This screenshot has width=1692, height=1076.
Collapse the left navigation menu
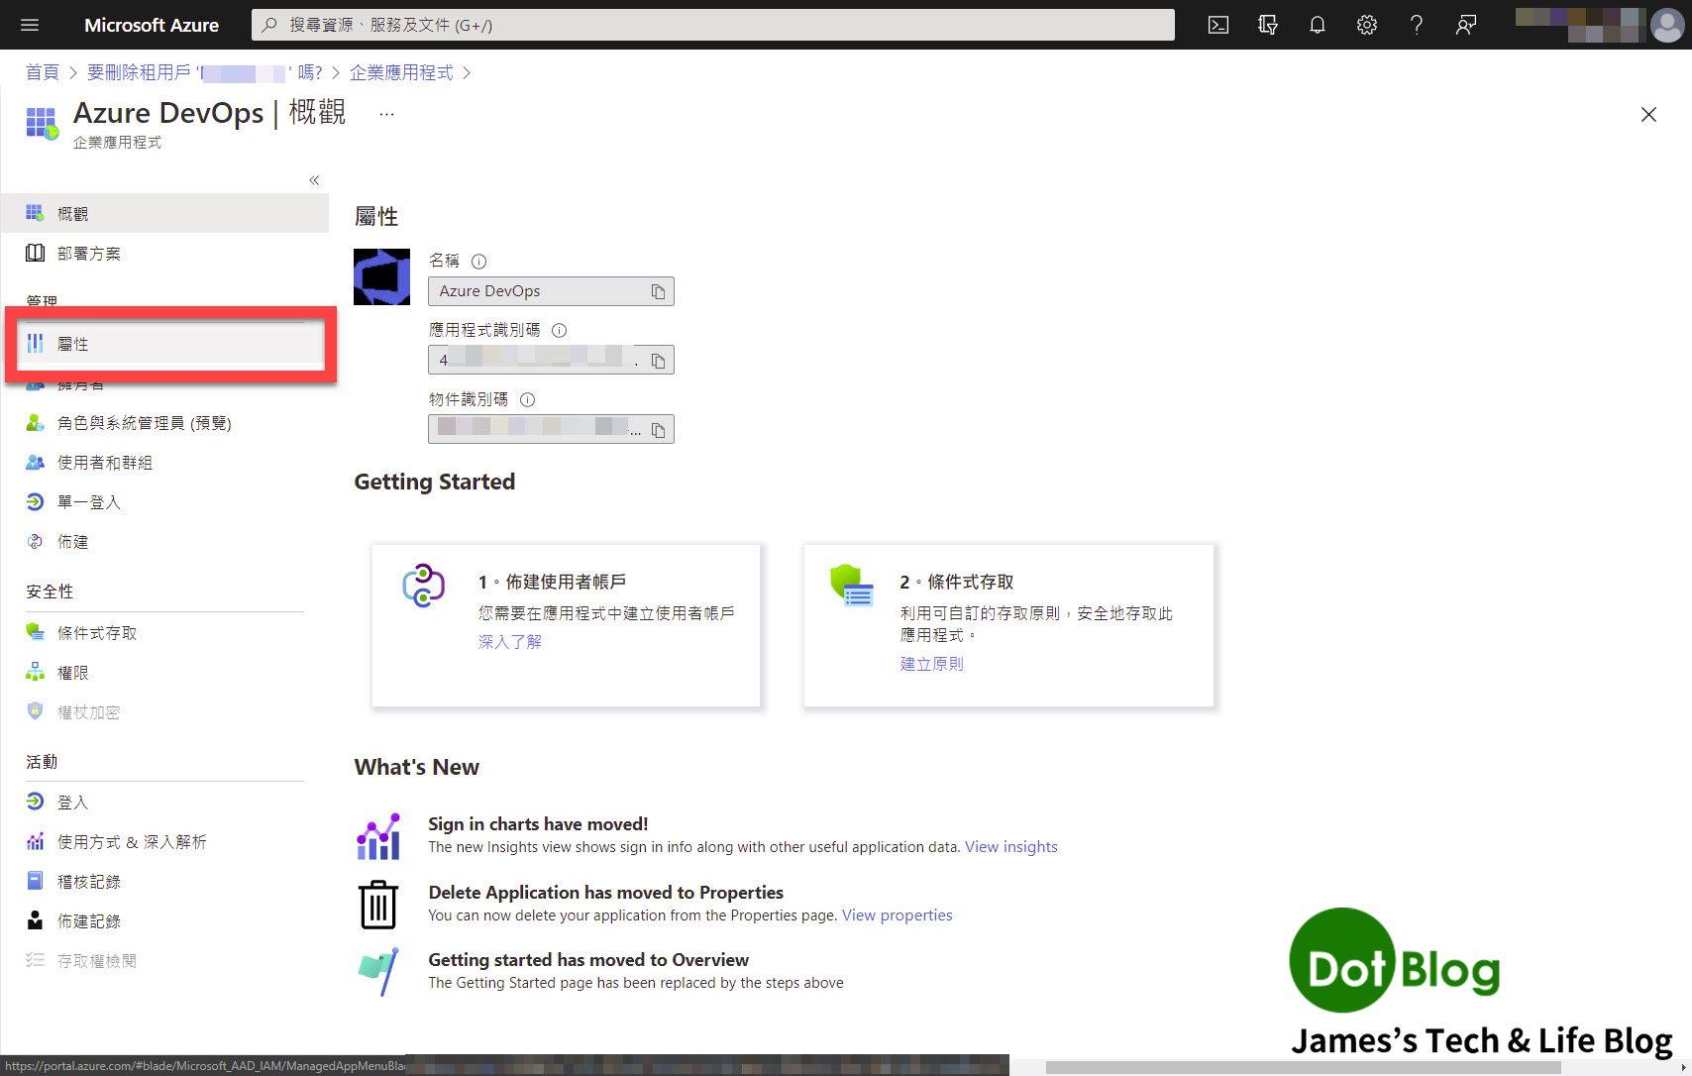pos(314,180)
